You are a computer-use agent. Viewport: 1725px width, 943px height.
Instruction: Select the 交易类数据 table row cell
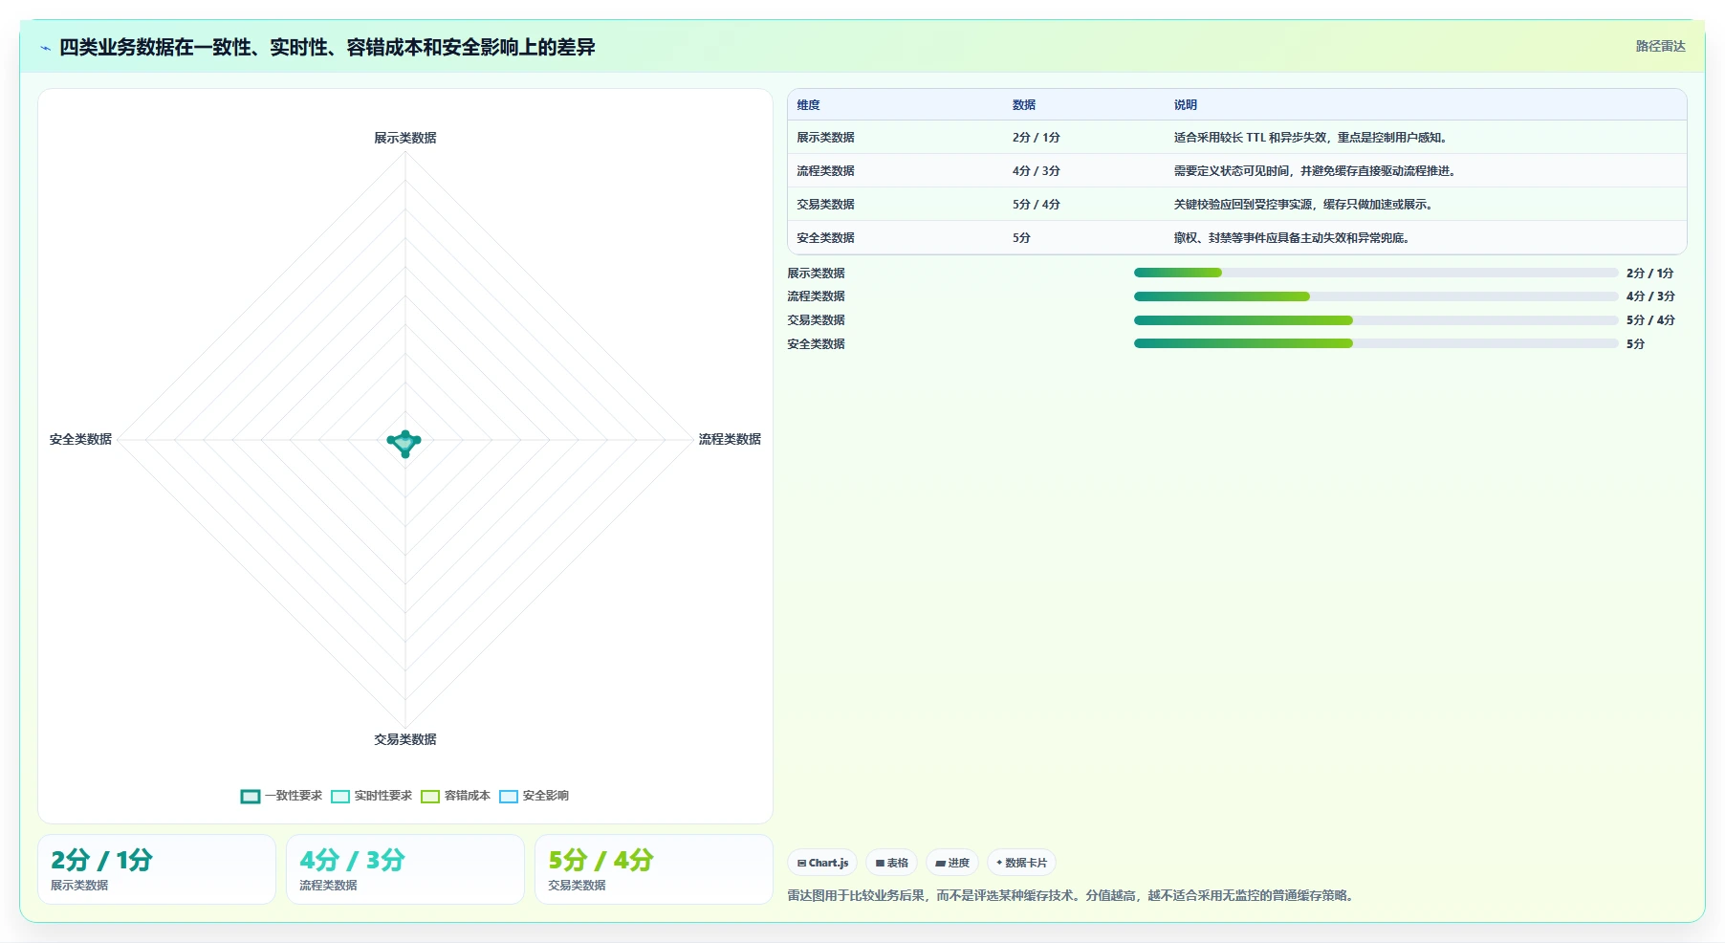tap(825, 205)
